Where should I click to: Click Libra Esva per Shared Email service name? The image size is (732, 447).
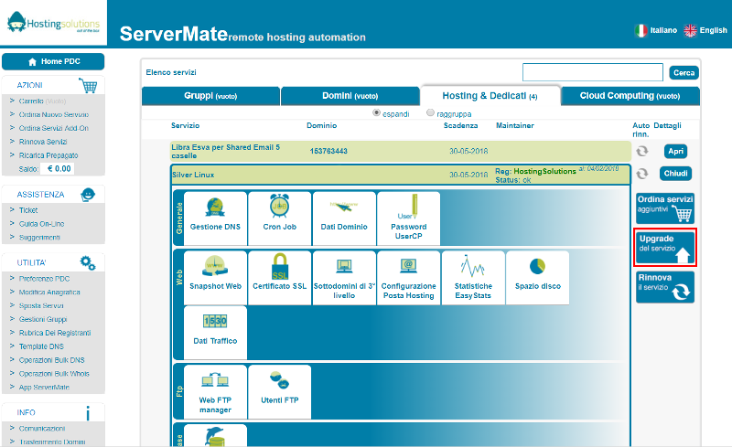pos(225,151)
